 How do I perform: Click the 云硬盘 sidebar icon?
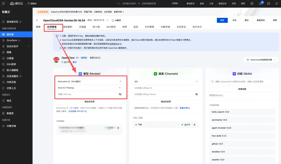pyautogui.click(x=3, y=58)
